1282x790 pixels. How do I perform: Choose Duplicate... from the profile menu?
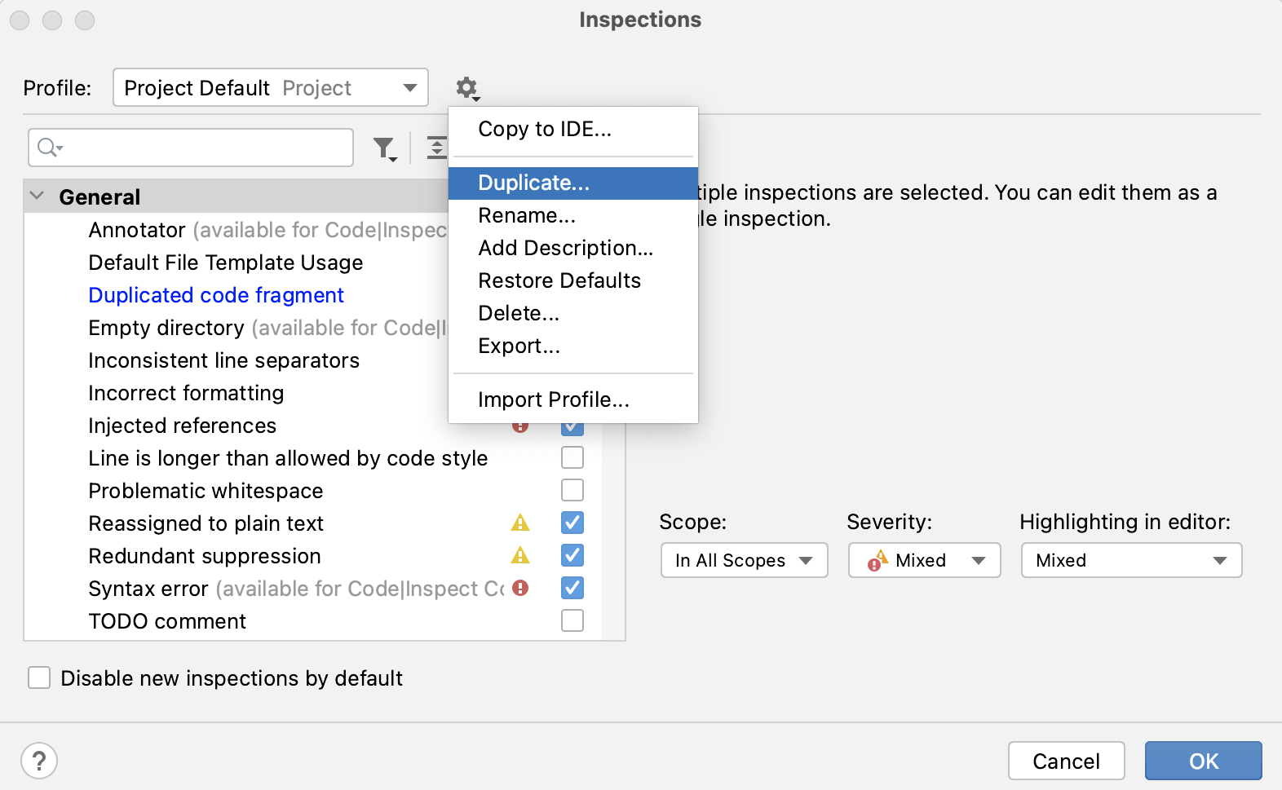[533, 183]
